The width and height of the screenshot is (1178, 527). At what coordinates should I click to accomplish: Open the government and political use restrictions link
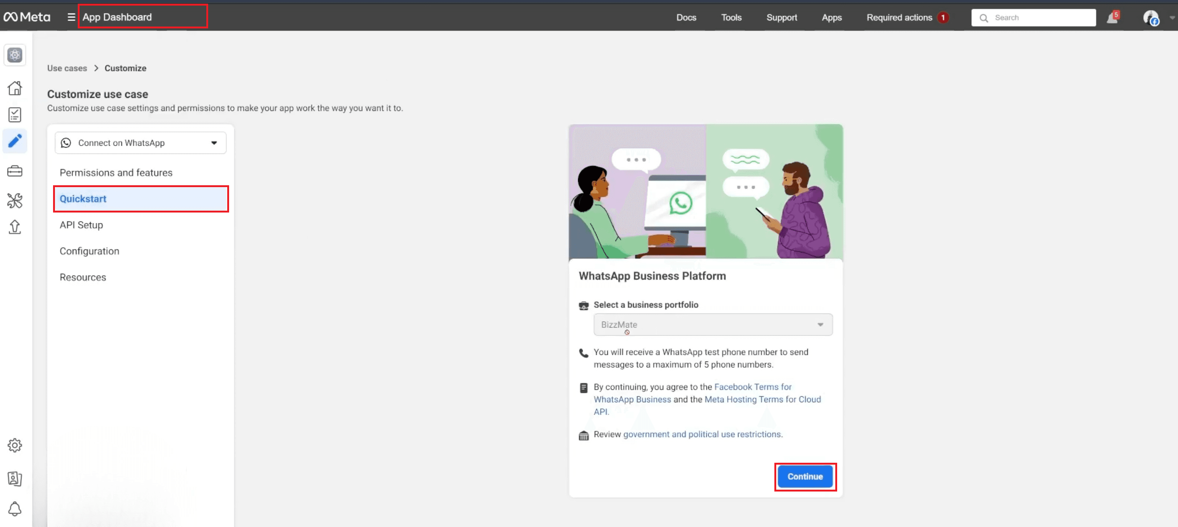click(702, 434)
